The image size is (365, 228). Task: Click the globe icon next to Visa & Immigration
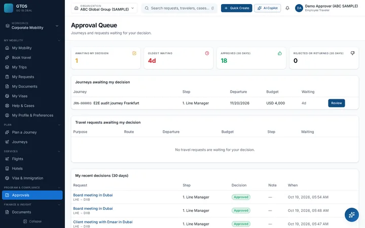tap(7, 178)
